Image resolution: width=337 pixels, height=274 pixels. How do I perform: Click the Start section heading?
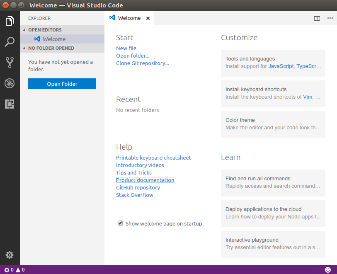[x=124, y=38]
